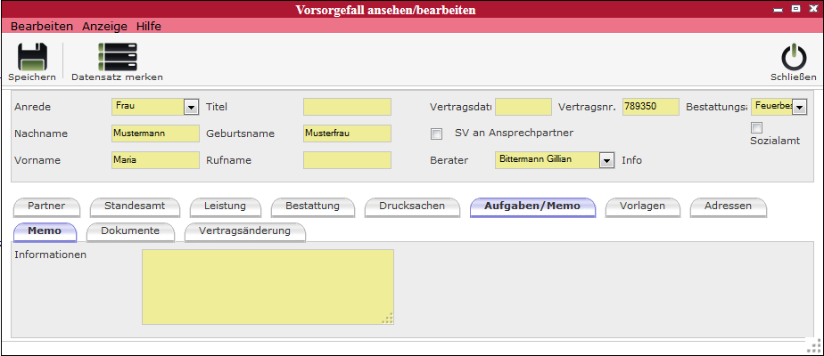Open the Bestattungsart dropdown
Screen dimensions: 824x356
pos(799,108)
